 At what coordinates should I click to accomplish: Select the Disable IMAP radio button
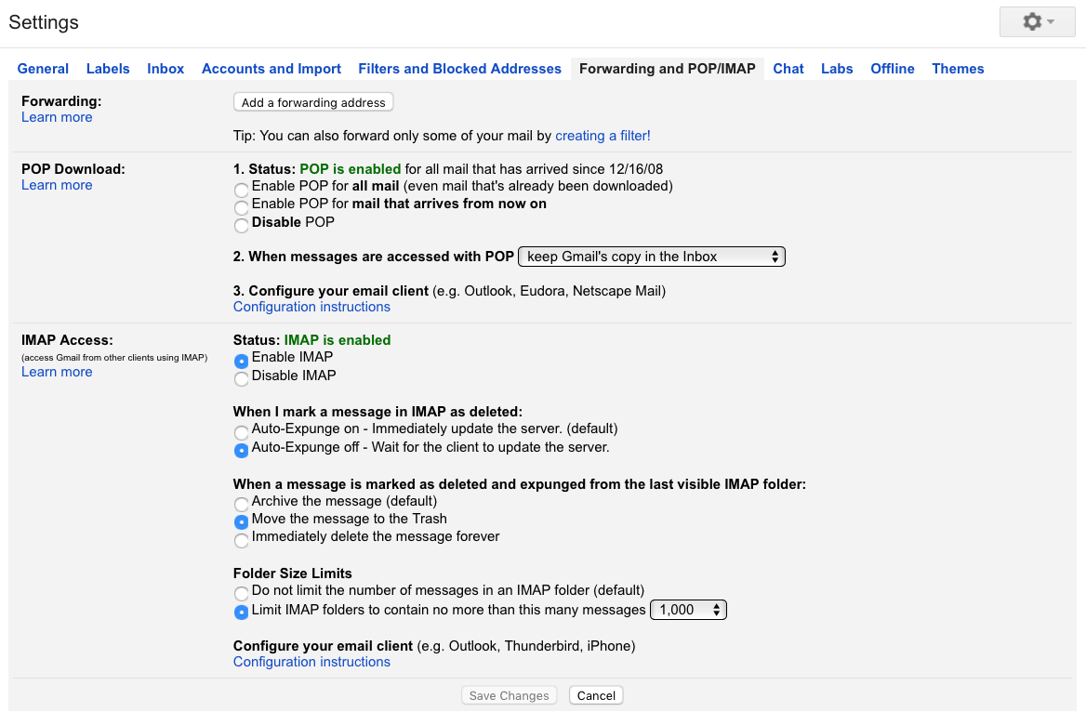[242, 378]
